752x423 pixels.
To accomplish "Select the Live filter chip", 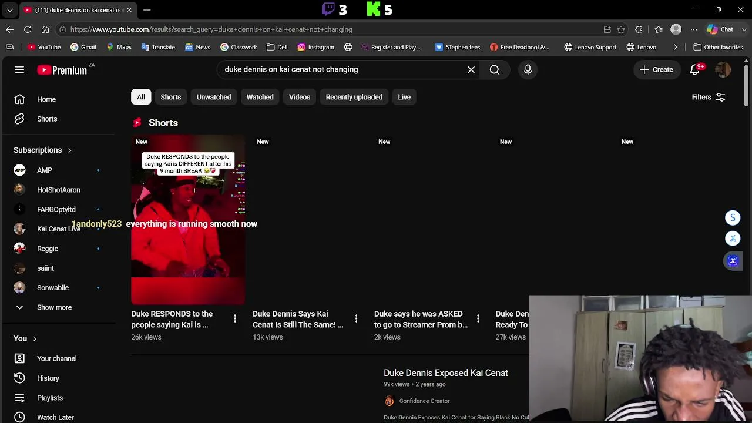I will [404, 97].
